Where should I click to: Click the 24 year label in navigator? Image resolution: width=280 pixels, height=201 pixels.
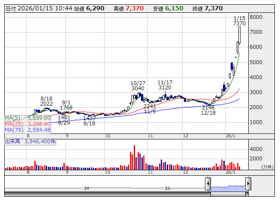(x=86, y=188)
